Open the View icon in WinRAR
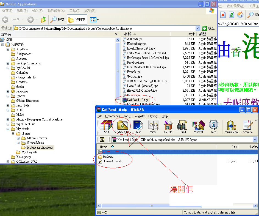This screenshot has height=216, width=259. click(x=153, y=127)
